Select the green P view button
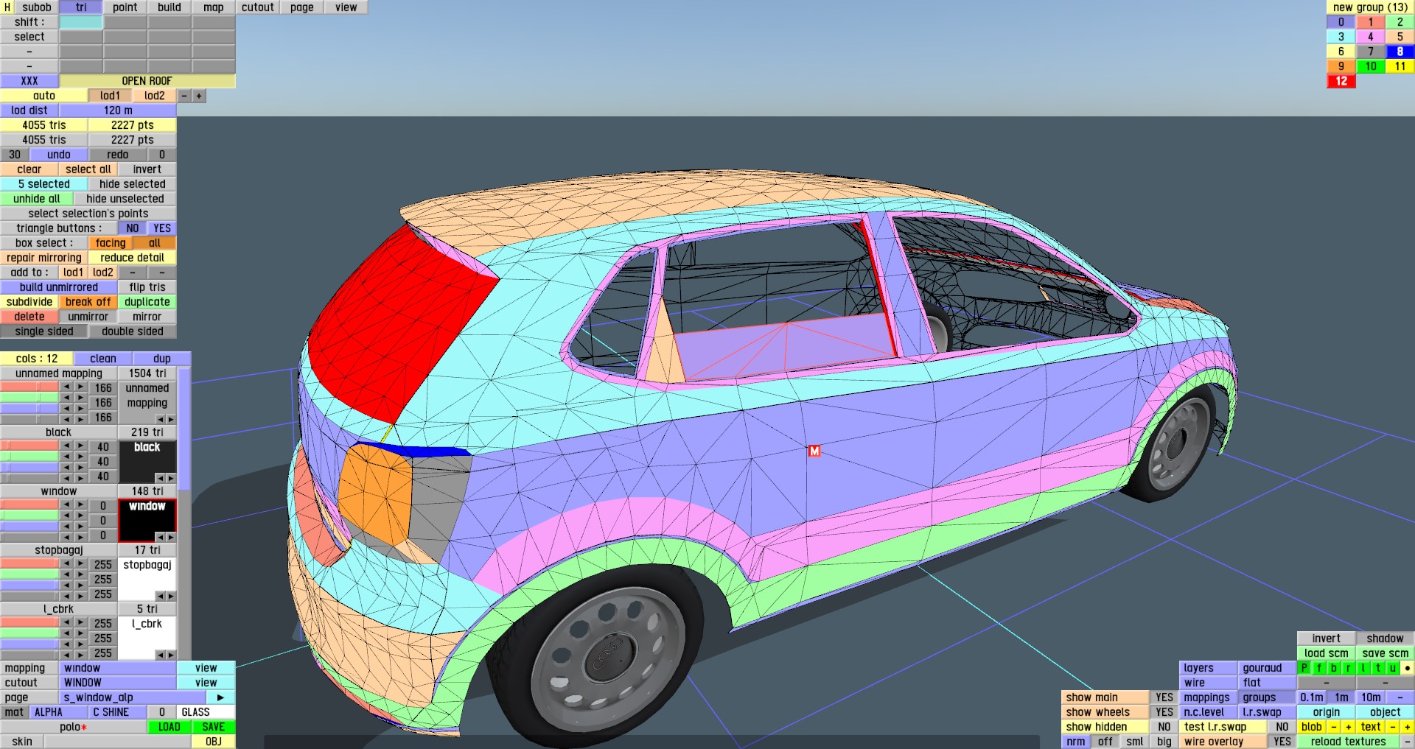 coord(1304,668)
